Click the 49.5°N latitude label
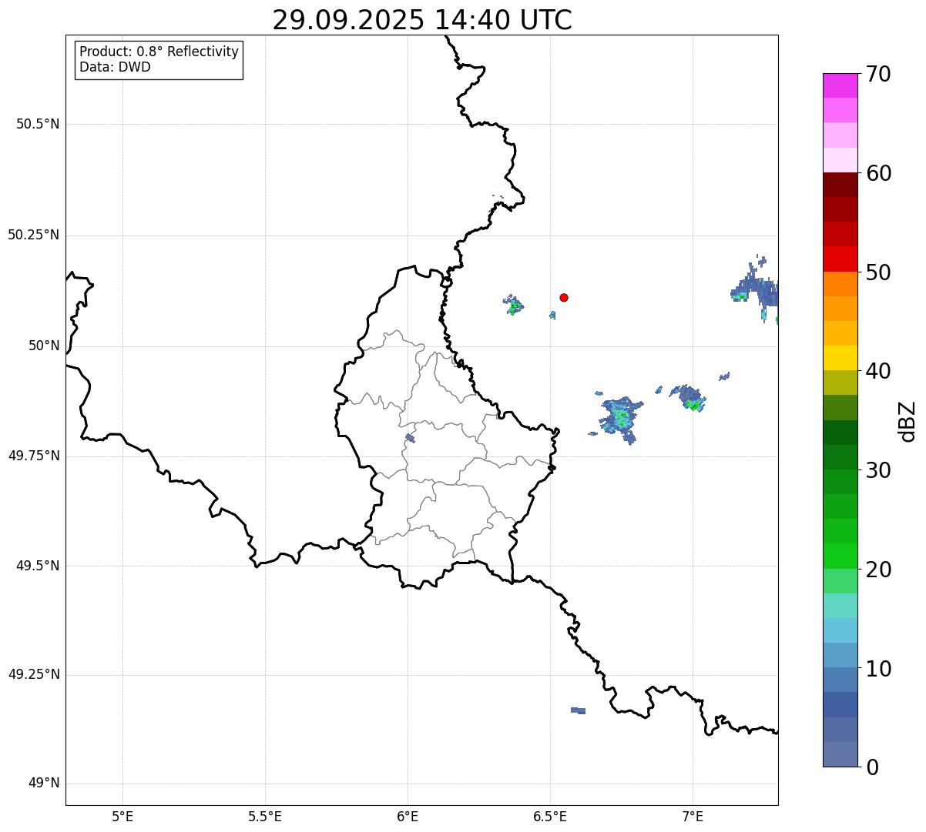This screenshot has height=832, width=926. pos(38,566)
